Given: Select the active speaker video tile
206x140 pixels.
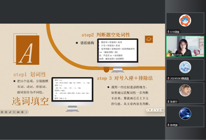Looking at the screenshot, I should pyautogui.click(x=185, y=46).
